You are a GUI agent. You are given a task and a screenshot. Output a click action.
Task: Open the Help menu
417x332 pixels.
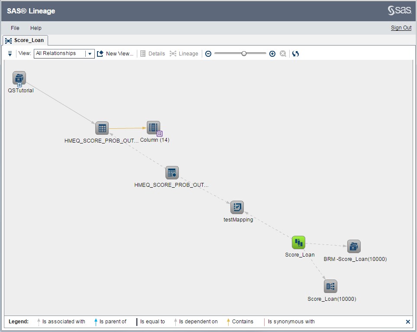(x=36, y=28)
